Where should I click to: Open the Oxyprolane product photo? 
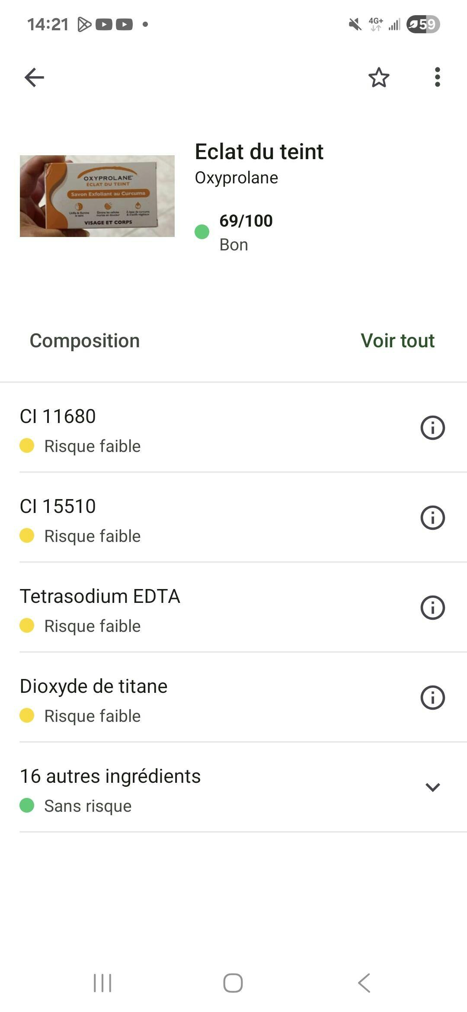click(x=97, y=196)
